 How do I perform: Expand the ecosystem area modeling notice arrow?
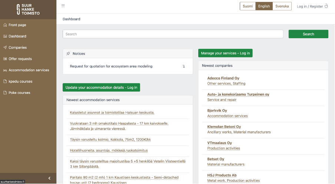(183, 66)
